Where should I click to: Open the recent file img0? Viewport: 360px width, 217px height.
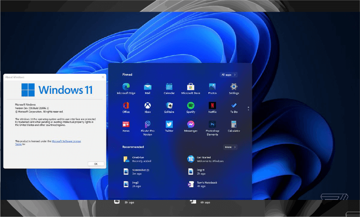132,184
